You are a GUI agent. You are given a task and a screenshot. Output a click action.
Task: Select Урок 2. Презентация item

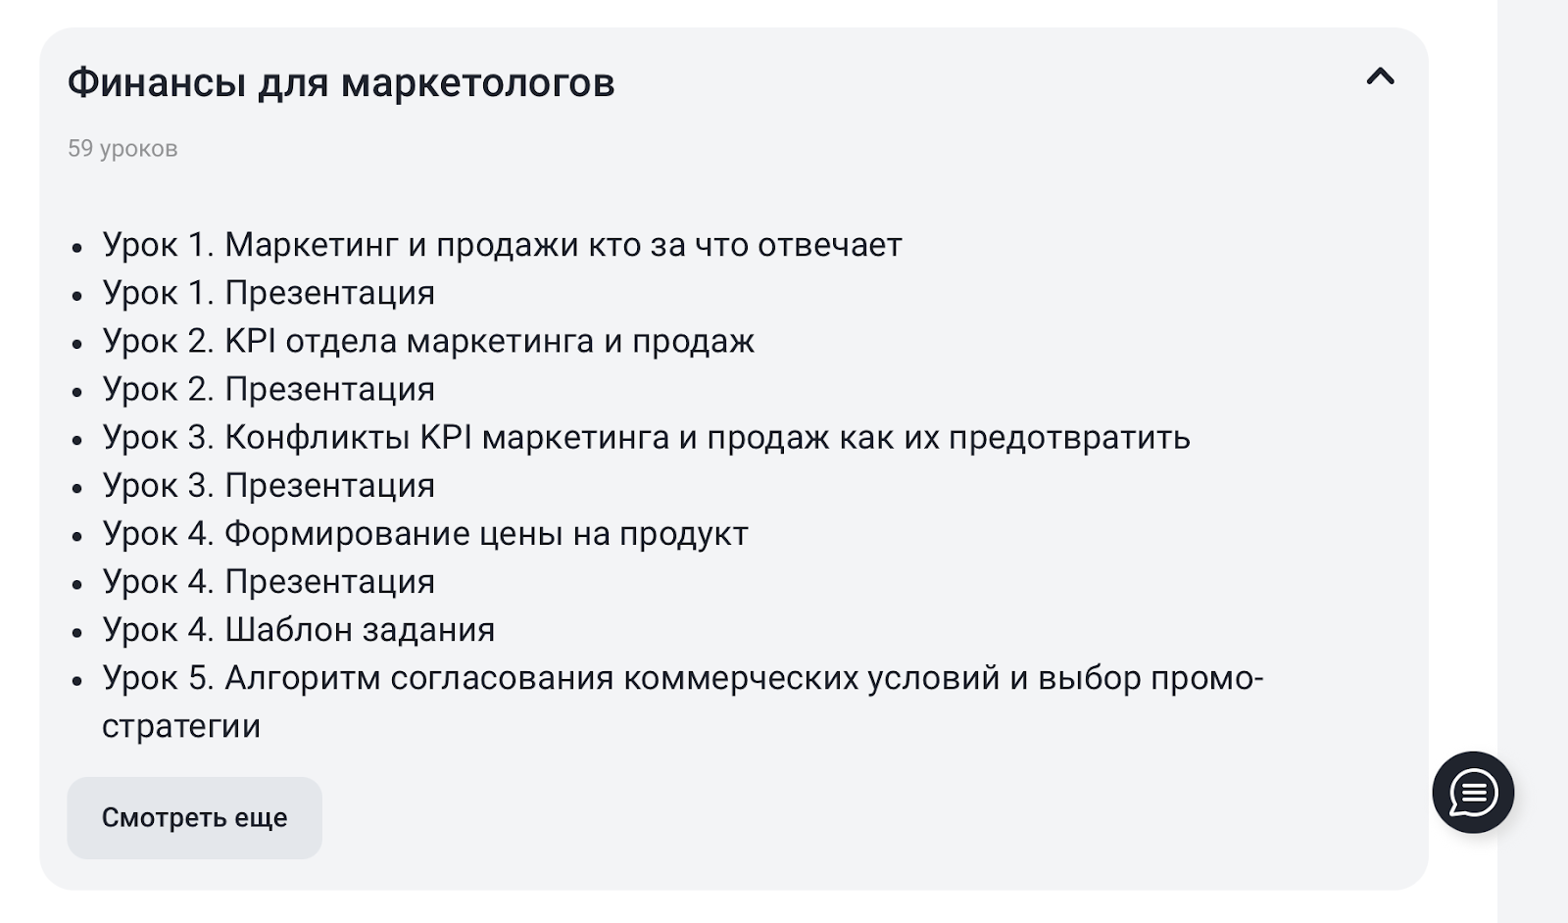click(269, 389)
